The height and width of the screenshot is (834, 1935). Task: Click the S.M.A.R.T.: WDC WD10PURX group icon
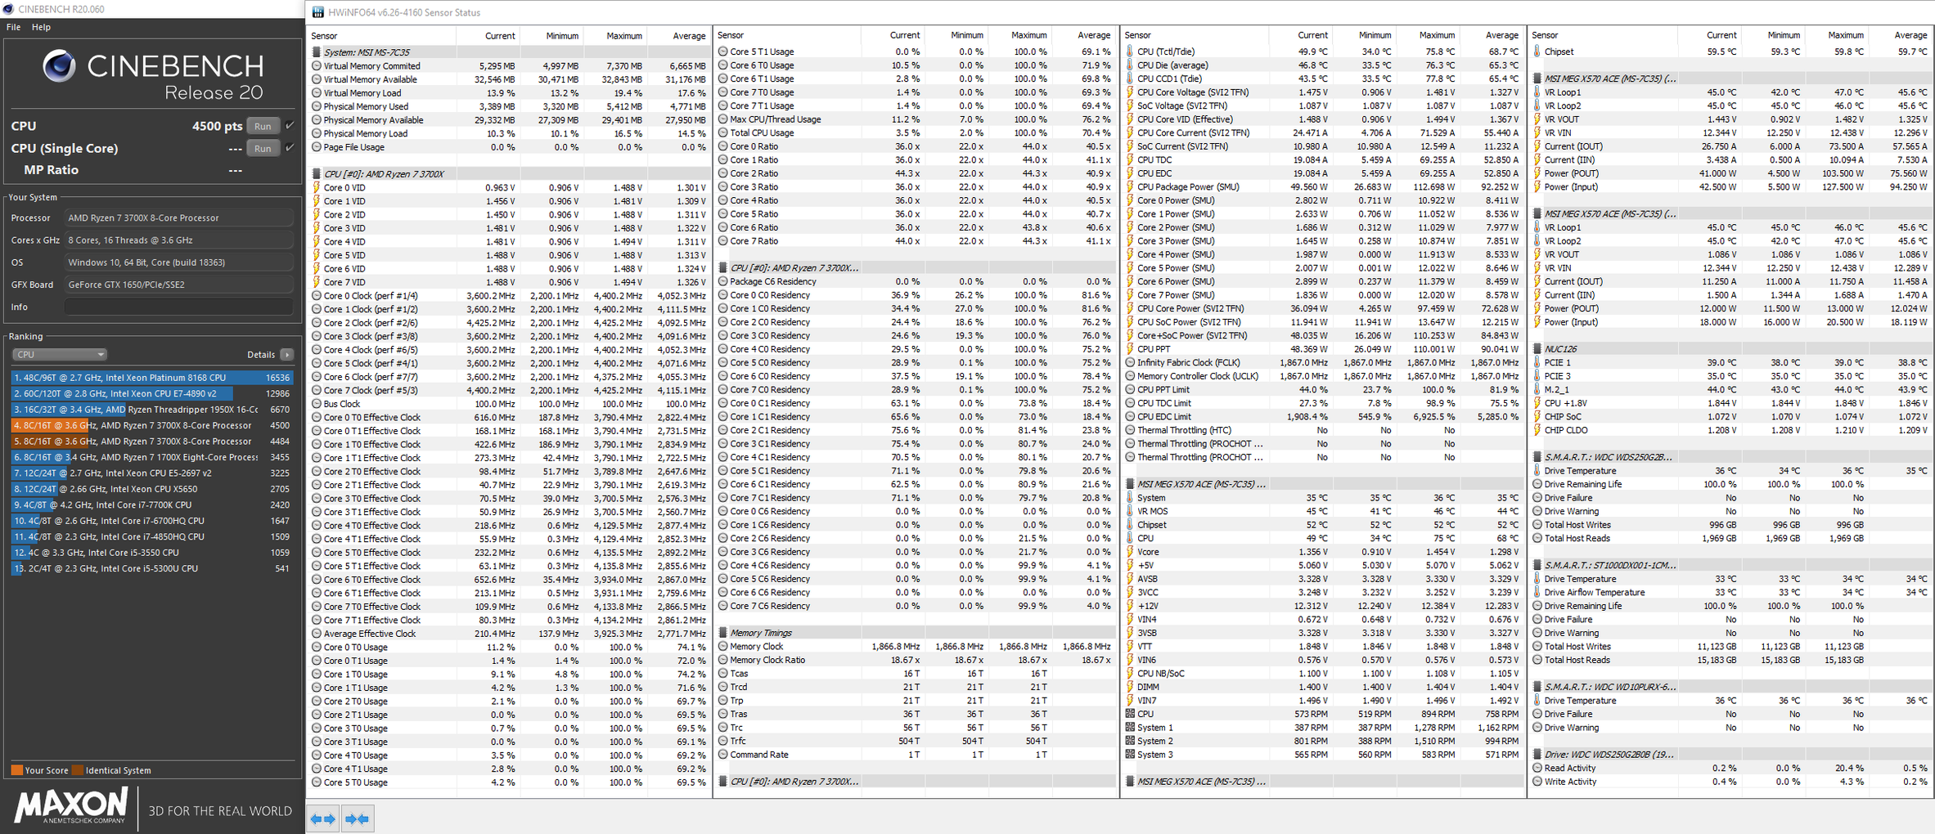[x=1537, y=687]
